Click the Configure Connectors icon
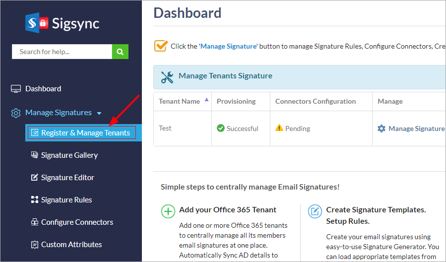This screenshot has width=446, height=262. point(35,222)
